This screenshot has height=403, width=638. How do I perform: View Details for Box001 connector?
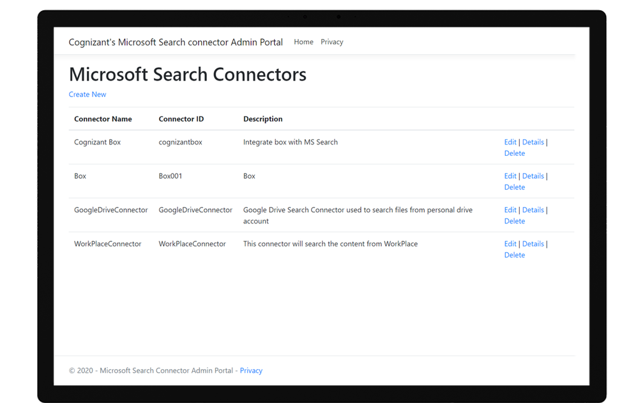533,176
